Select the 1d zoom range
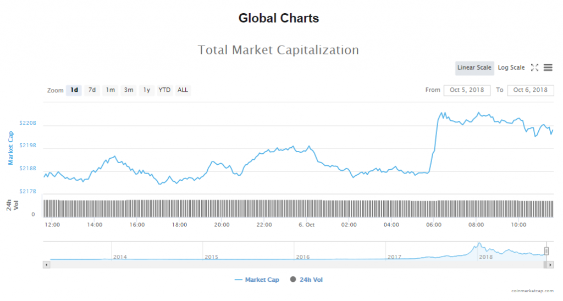This screenshot has height=301, width=563. (x=74, y=90)
